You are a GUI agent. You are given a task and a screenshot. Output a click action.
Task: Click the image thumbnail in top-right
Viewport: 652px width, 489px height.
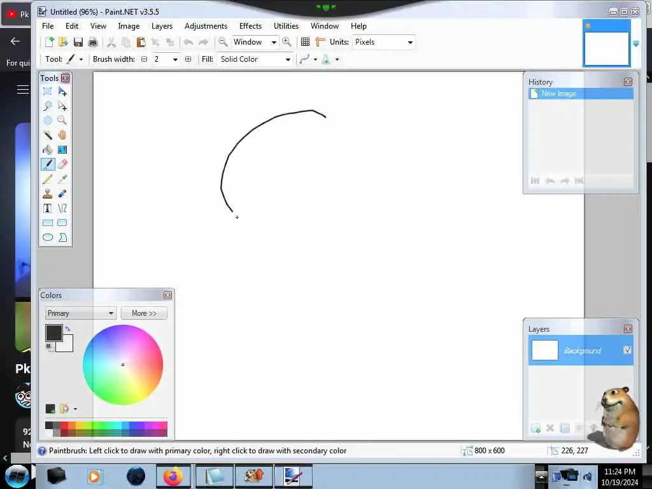607,43
